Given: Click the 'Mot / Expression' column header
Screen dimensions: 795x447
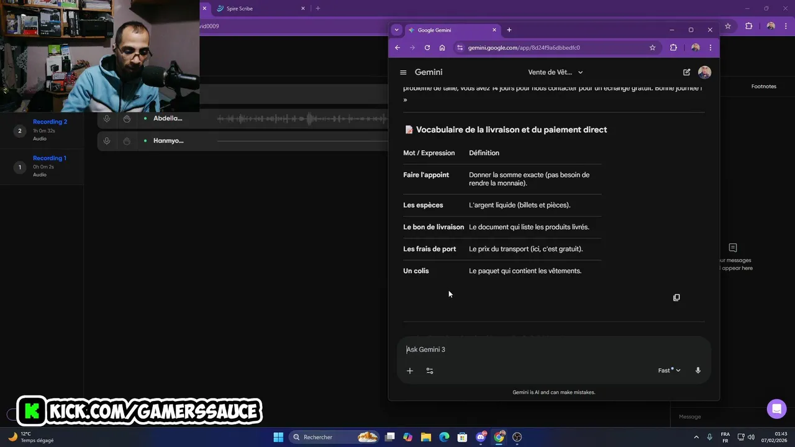Looking at the screenshot, I should click(x=429, y=153).
